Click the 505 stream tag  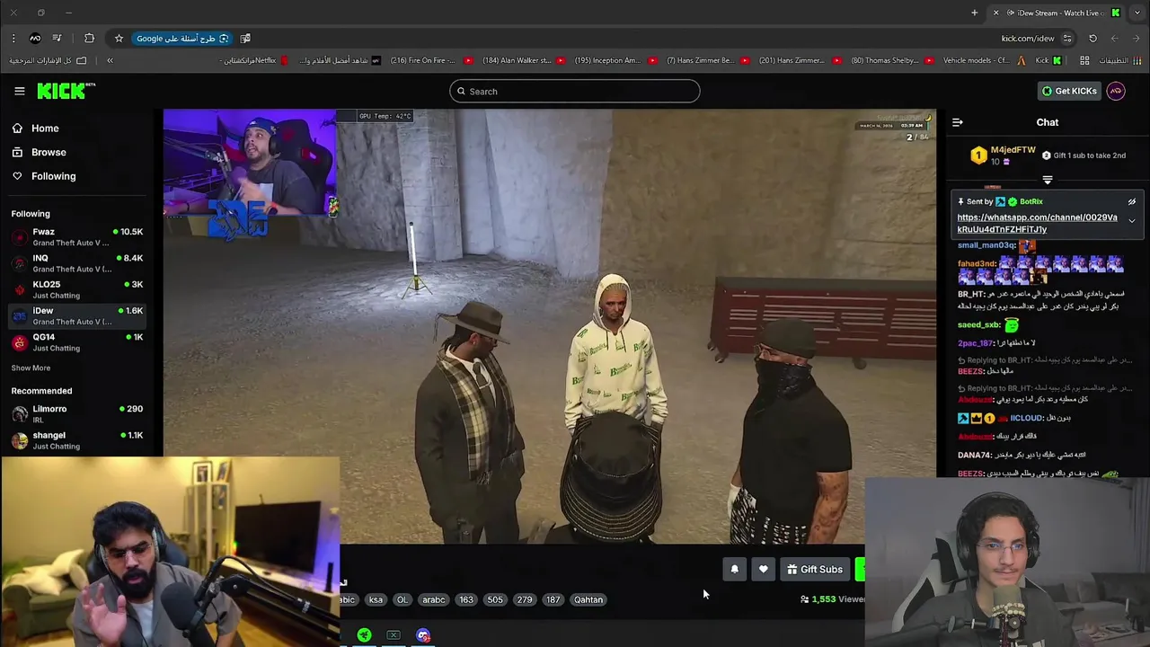pyautogui.click(x=495, y=599)
